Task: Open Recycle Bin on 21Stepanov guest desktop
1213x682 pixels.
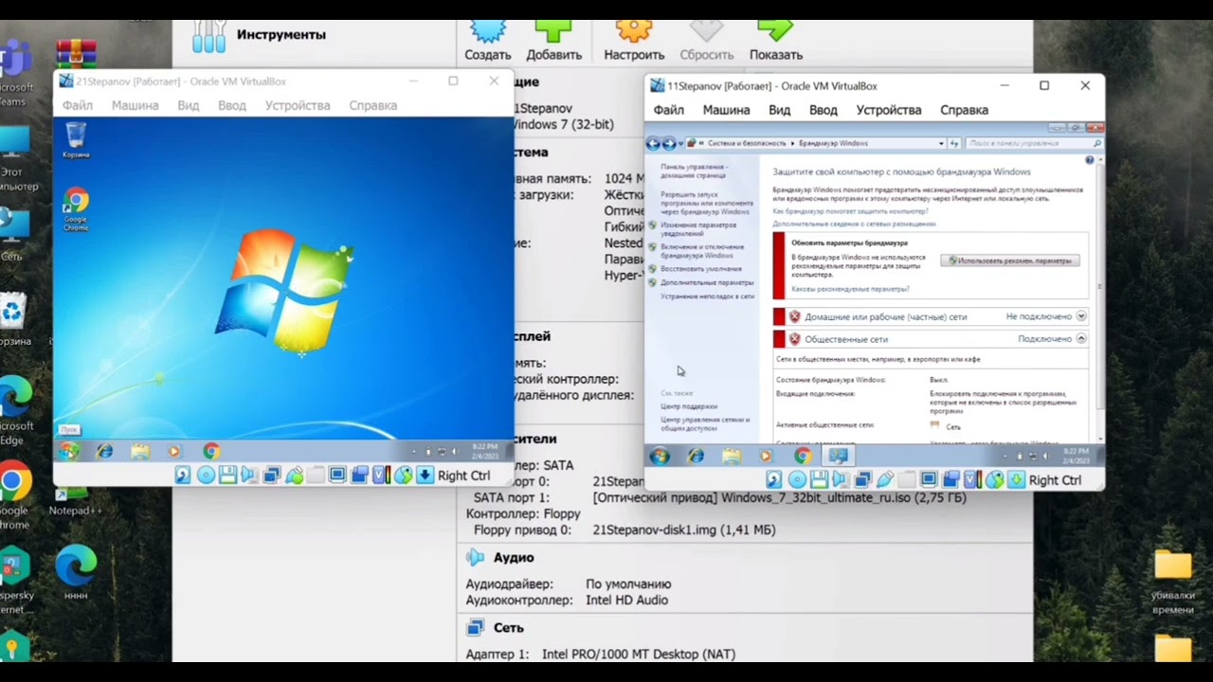Action: click(x=76, y=139)
